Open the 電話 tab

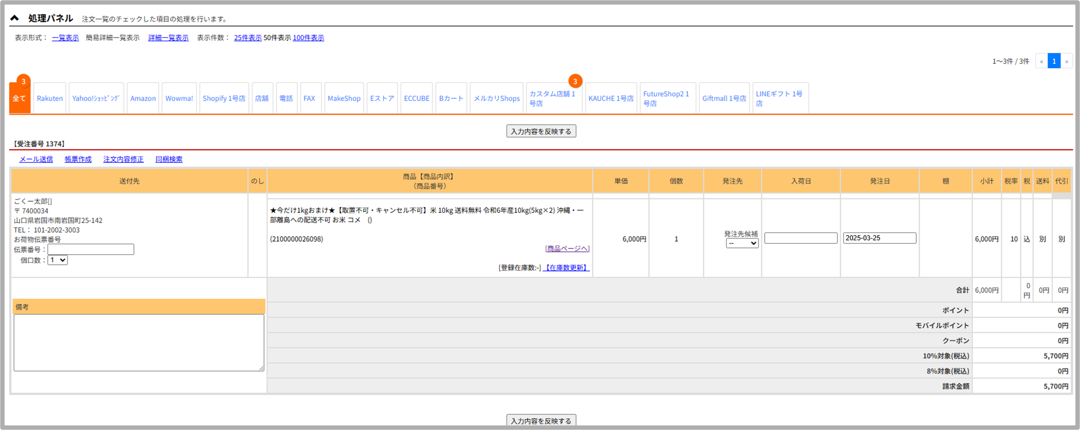(x=286, y=98)
